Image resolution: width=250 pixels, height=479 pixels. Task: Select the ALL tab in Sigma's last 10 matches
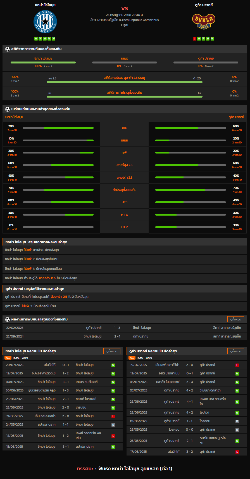coord(8,358)
